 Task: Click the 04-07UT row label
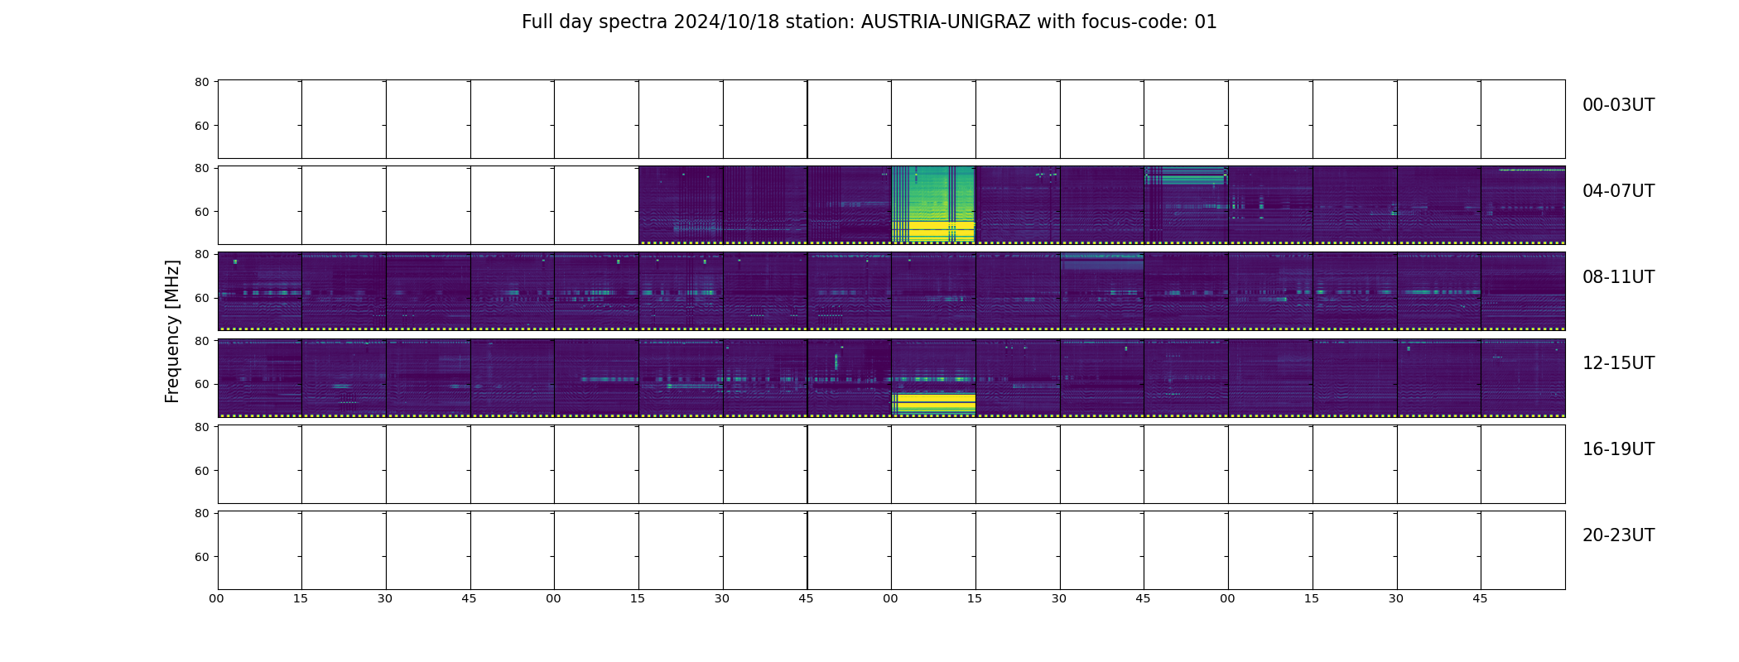[1618, 191]
